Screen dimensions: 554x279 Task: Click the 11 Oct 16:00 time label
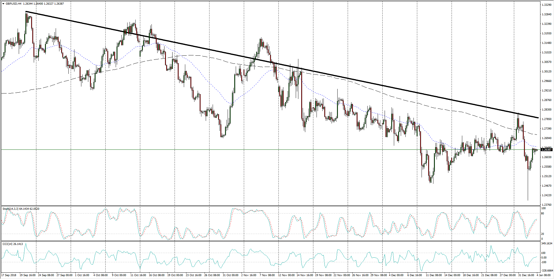(x=138, y=275)
